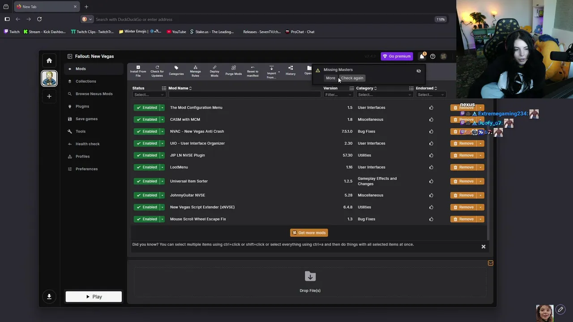This screenshot has width=573, height=322.
Task: Endorse UIO - User Interface Organizer
Action: [x=431, y=143]
